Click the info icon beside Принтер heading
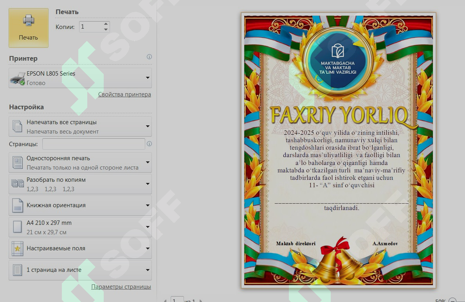Image resolution: width=465 pixels, height=302 pixels. [149, 57]
